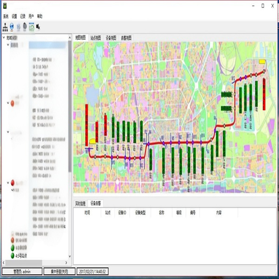
Task: Click the yellow marker near the western terminus
Action: coord(93,140)
